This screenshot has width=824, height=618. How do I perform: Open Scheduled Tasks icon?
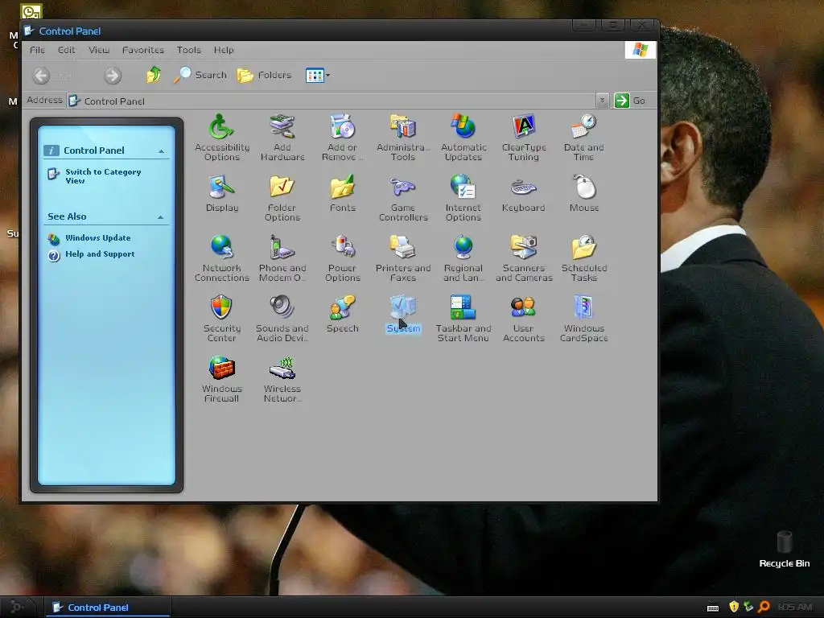click(584, 258)
